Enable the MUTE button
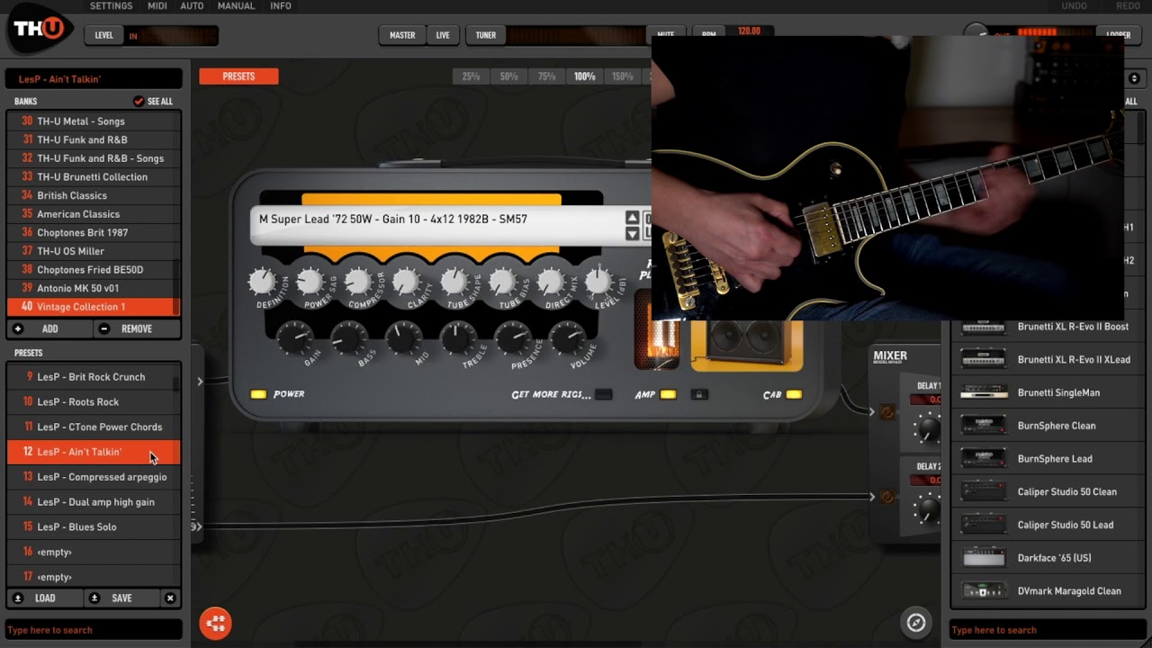The width and height of the screenshot is (1152, 648). (666, 34)
